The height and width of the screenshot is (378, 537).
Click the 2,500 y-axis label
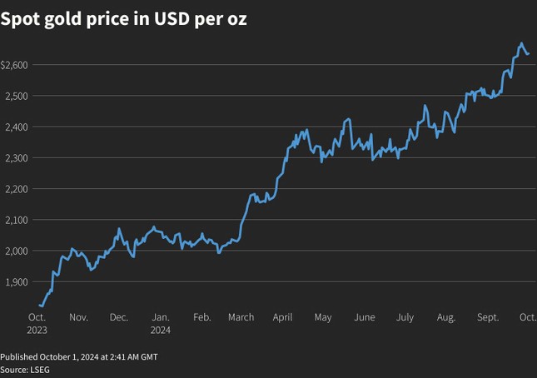[16, 96]
